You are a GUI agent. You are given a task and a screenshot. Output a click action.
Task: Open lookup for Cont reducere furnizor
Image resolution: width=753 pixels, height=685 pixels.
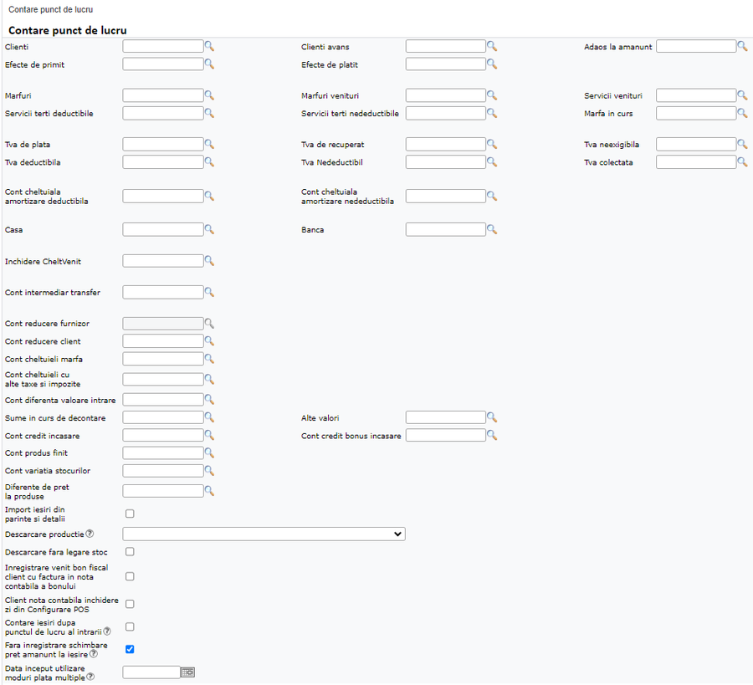coord(210,324)
